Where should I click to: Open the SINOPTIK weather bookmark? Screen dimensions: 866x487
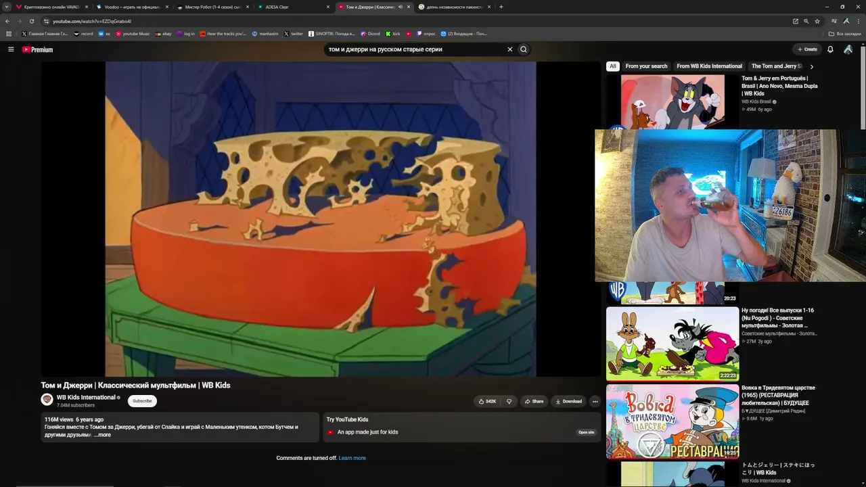332,34
